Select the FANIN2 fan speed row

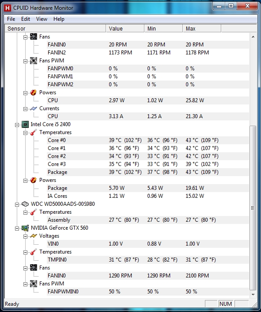(148, 53)
